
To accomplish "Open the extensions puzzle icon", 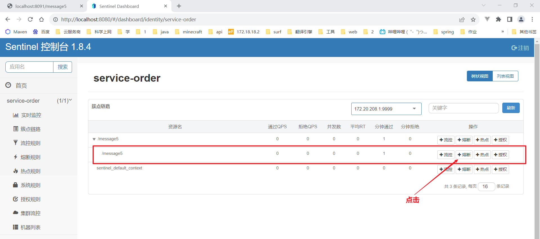I will (498, 19).
